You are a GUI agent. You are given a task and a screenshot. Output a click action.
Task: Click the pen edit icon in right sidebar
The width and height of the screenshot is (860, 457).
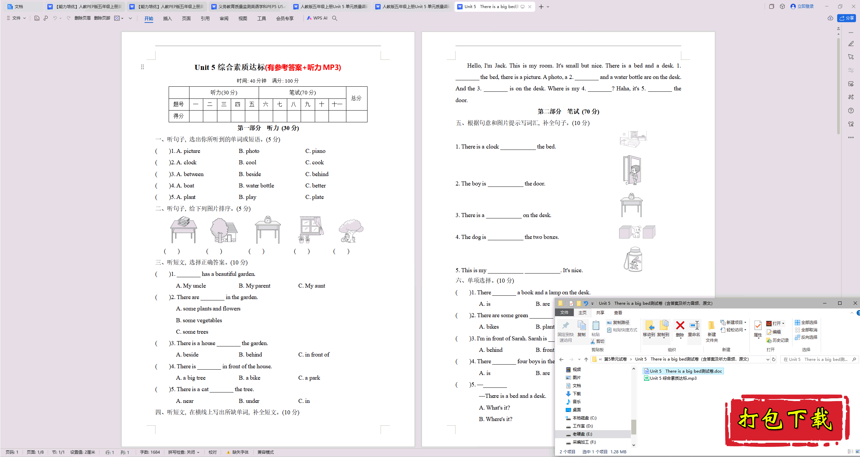pyautogui.click(x=851, y=44)
